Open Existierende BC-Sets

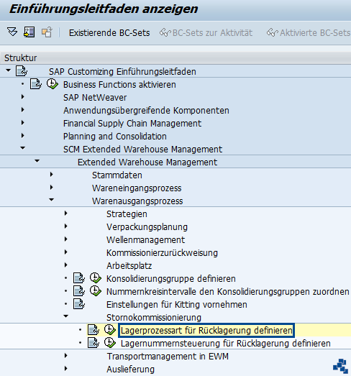tap(109, 33)
